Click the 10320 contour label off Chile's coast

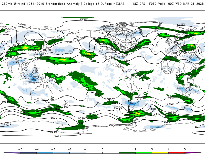[x=118, y=108]
